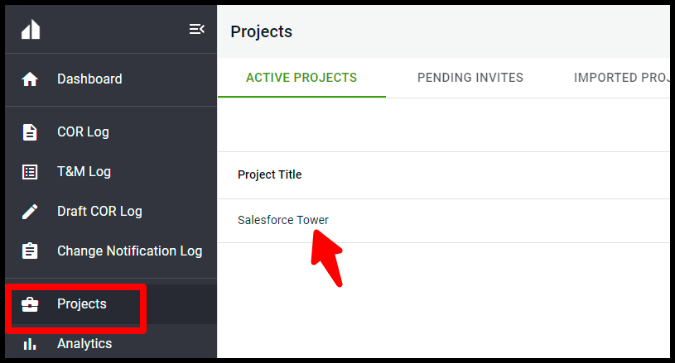Click the Projects briefcase icon
Viewport: 675px width, 363px height.
(30, 304)
